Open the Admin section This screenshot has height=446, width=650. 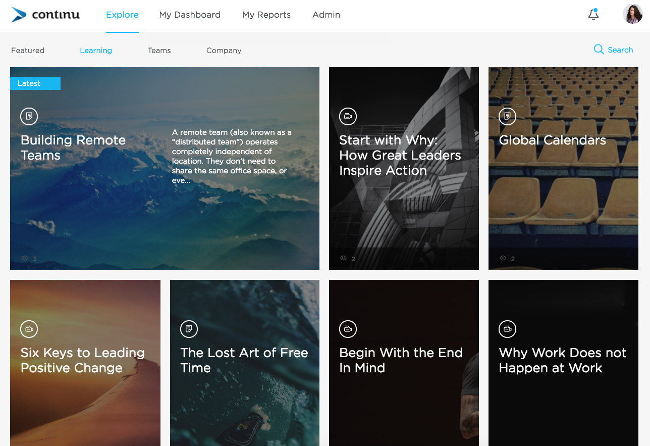click(x=326, y=15)
